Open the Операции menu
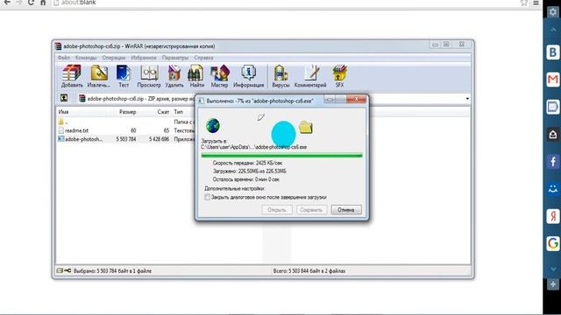Viewport: 561px width, 315px height. (114, 58)
